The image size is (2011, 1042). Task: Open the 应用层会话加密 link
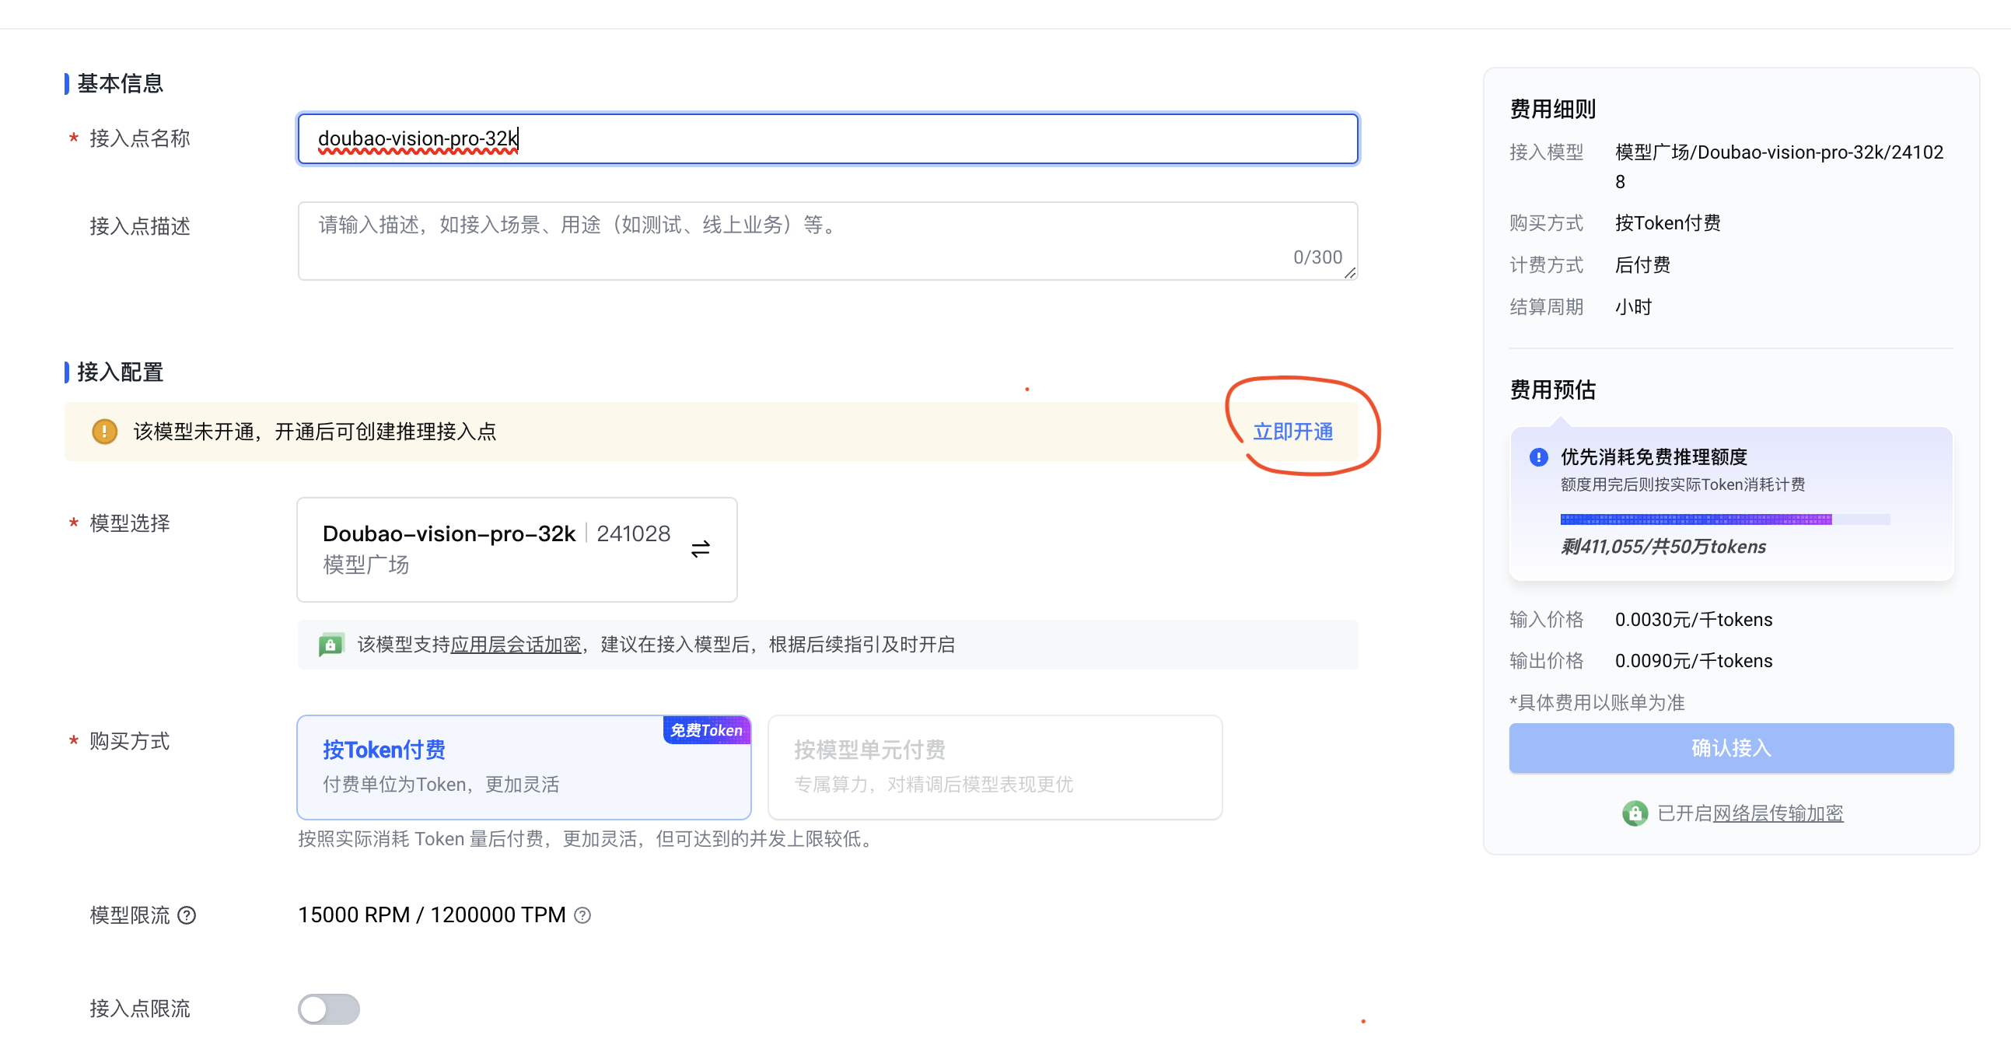click(x=516, y=645)
